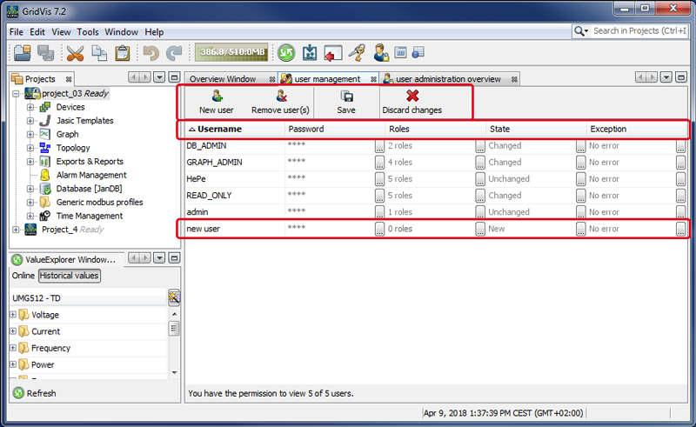The height and width of the screenshot is (427, 696).
Task: Click the Search in Projects field
Action: coord(639,31)
